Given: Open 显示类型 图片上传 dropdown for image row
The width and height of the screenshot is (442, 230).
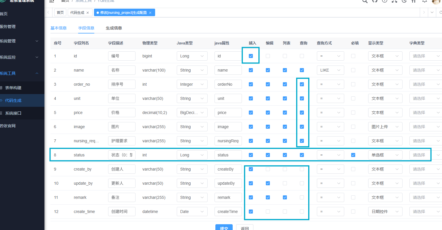Looking at the screenshot, I should coord(385,127).
